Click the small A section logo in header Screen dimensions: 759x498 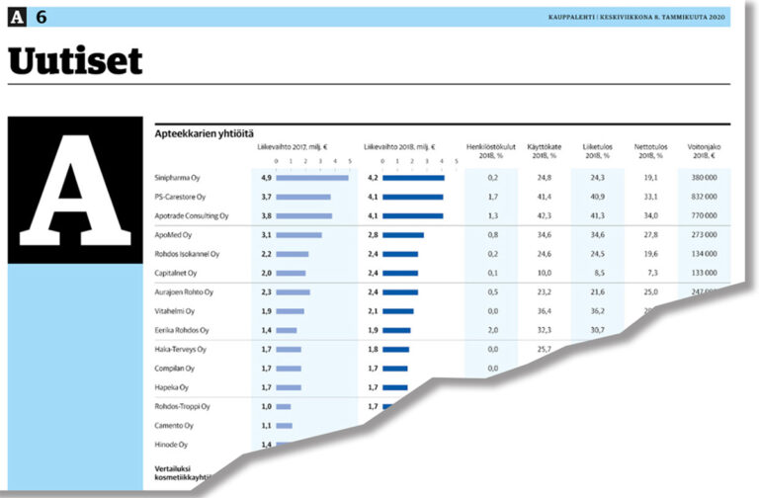coord(17,17)
